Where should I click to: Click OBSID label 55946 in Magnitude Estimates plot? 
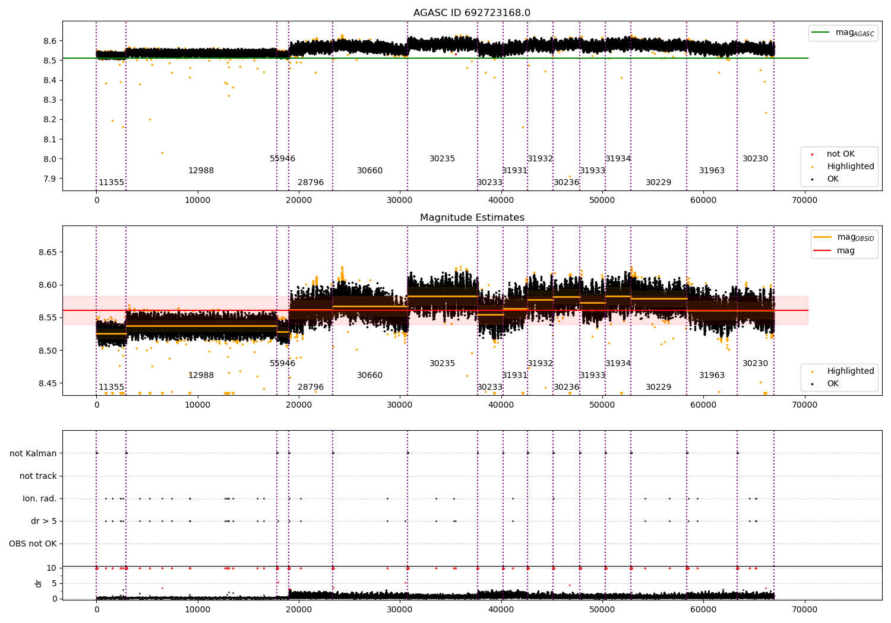coord(283,364)
